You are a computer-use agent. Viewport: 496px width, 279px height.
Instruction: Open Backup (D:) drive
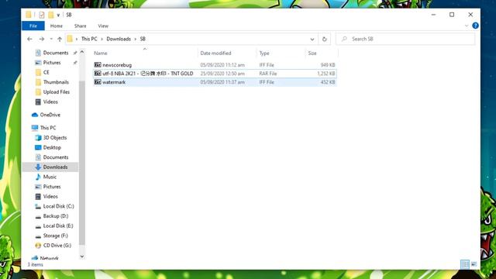(56, 216)
